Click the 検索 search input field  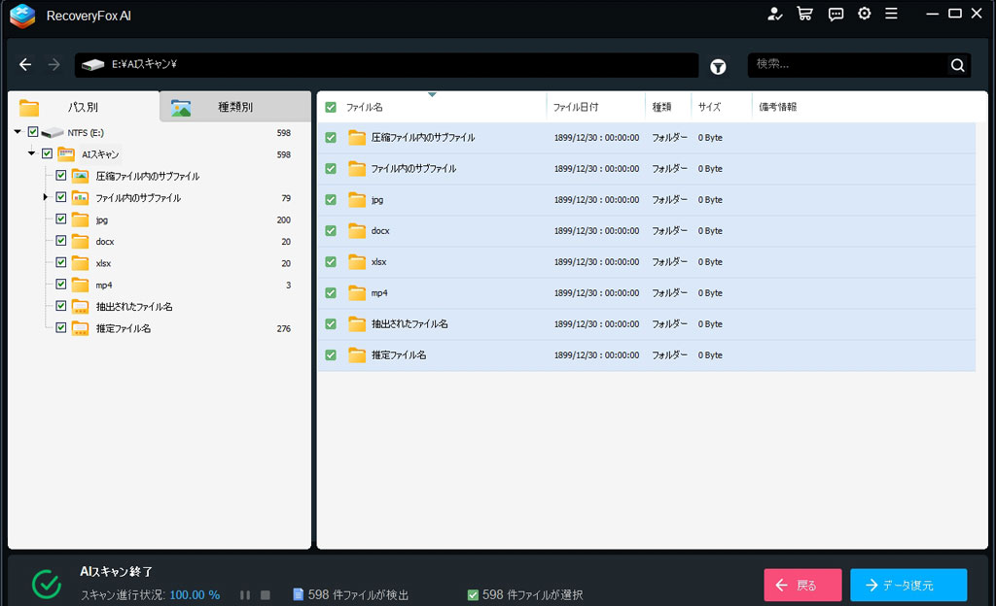point(846,65)
